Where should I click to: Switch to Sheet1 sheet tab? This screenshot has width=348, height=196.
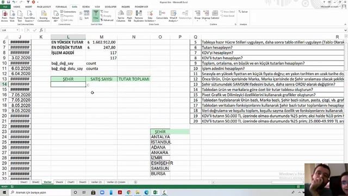click(x=23, y=182)
